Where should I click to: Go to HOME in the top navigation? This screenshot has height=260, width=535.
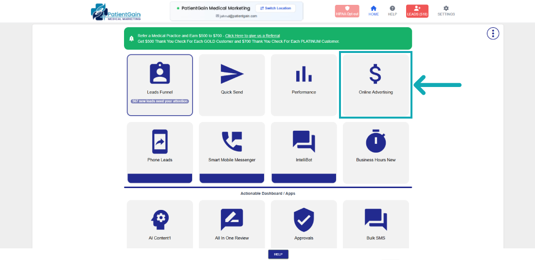(374, 11)
